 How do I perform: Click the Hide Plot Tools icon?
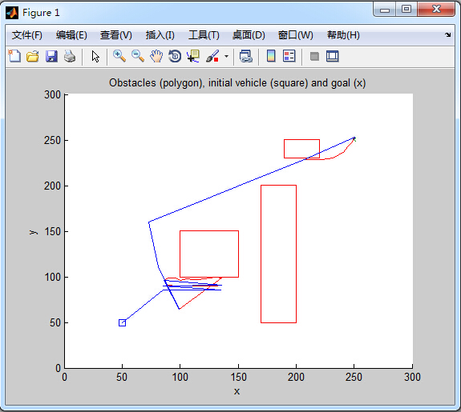[314, 56]
